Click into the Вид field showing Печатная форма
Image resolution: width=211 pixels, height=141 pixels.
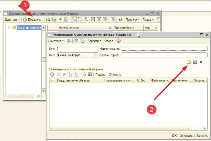click(x=76, y=55)
